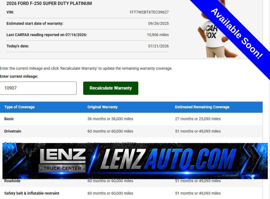Click the Basic coverage row label
This screenshot has width=270, height=199.
point(9,119)
